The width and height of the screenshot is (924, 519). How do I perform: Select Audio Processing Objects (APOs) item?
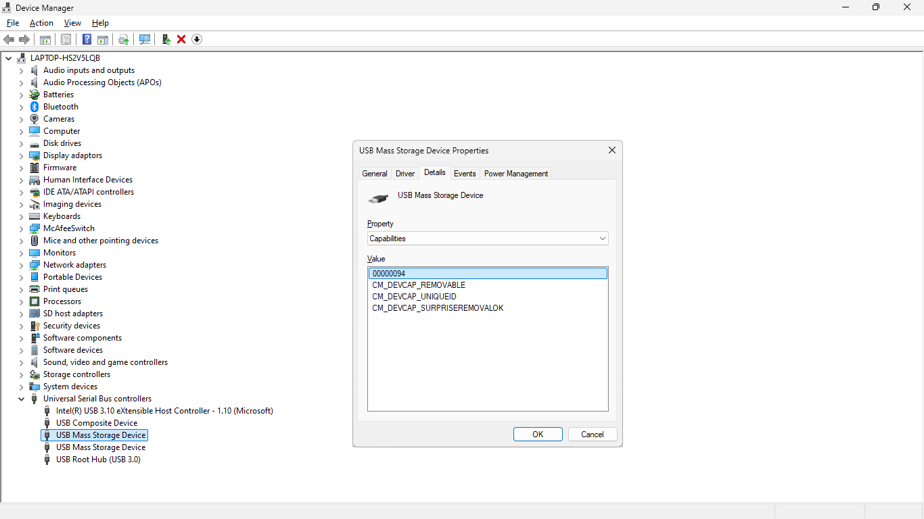click(102, 82)
